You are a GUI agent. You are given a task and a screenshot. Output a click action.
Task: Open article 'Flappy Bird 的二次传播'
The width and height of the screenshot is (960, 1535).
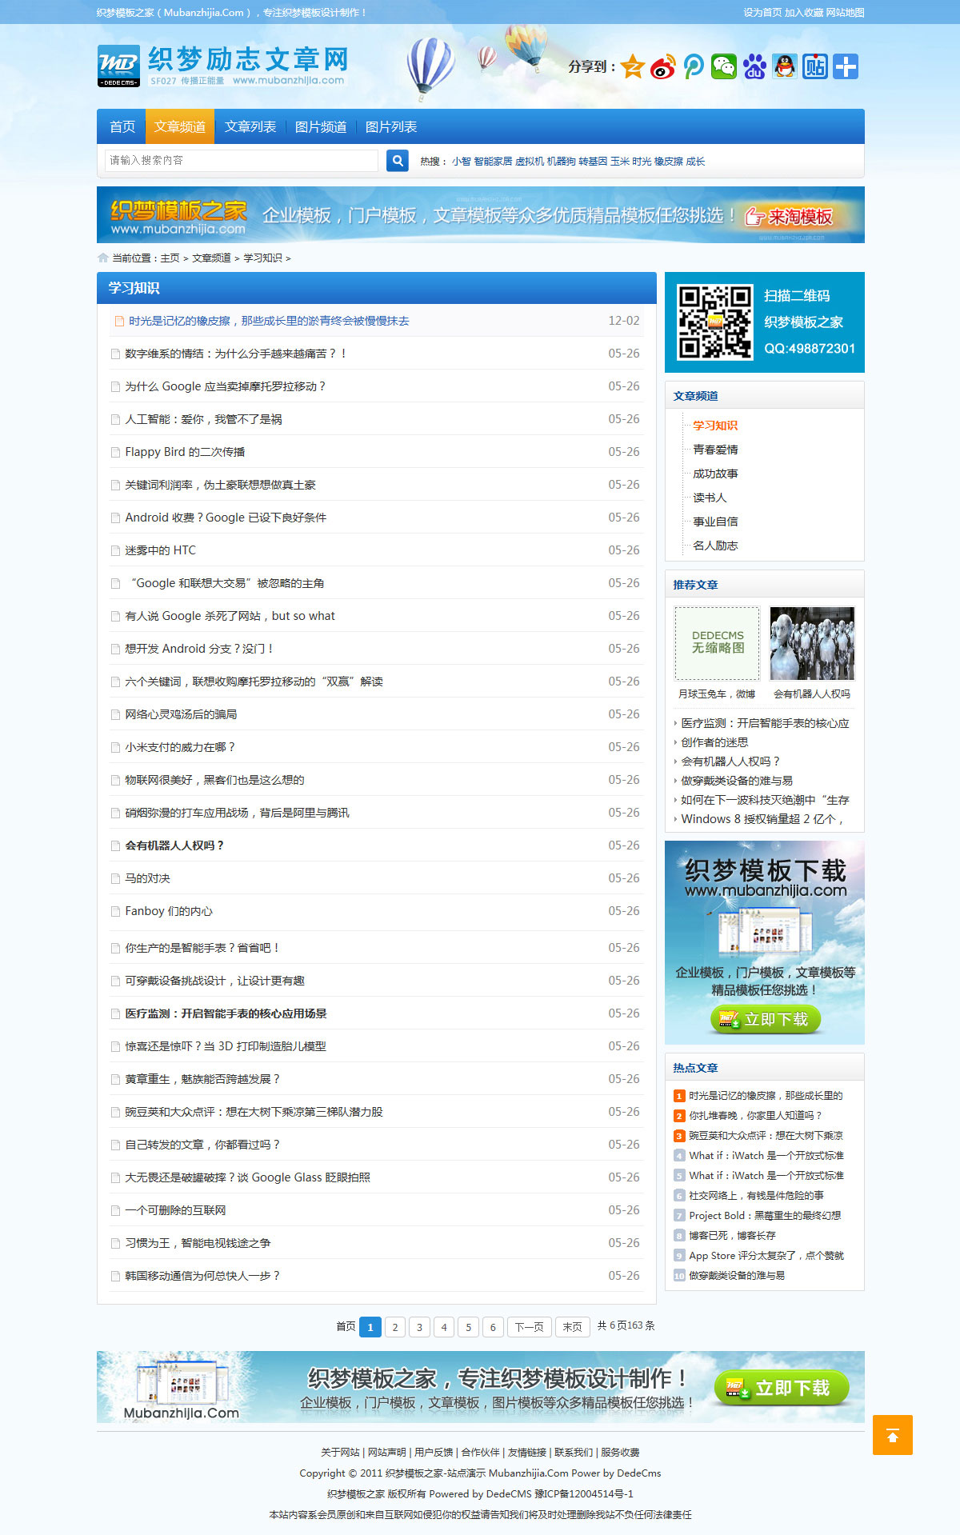[x=185, y=452]
